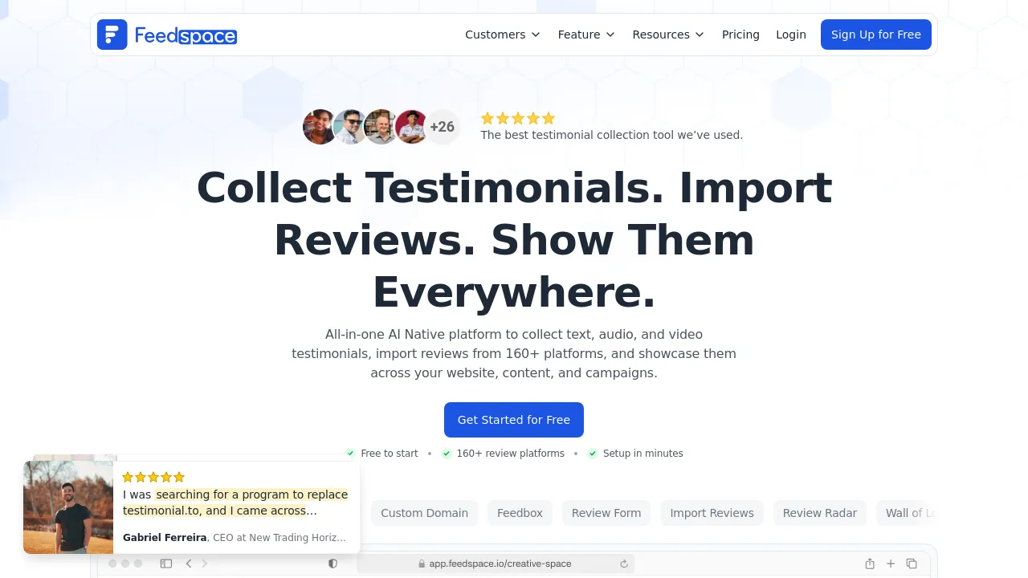1028x578 pixels.
Task: Open the Login link
Action: (x=791, y=35)
